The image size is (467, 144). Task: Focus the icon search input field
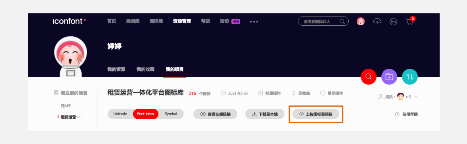323,21
